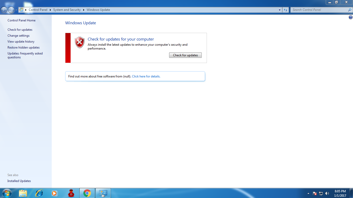Click the Refresh icon beside the address bar
Viewport: 353px width, 198px height.
[x=285, y=10]
